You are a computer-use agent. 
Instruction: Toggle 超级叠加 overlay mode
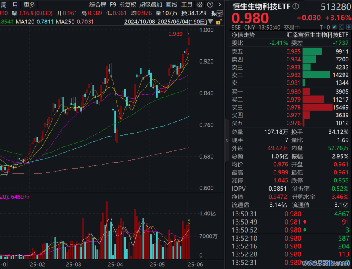coord(150,5)
